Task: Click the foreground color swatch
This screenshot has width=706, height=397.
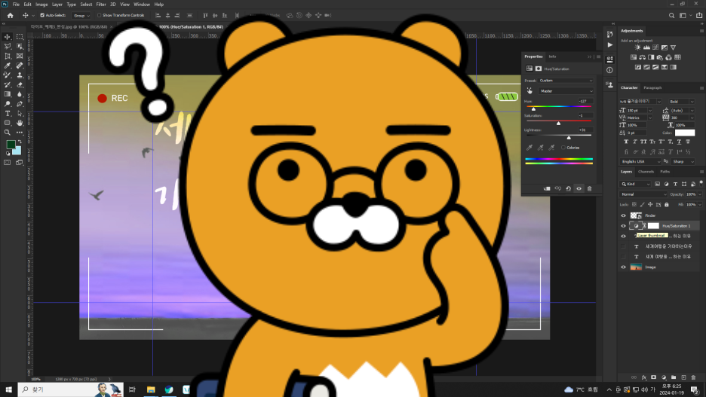Action: click(x=11, y=145)
